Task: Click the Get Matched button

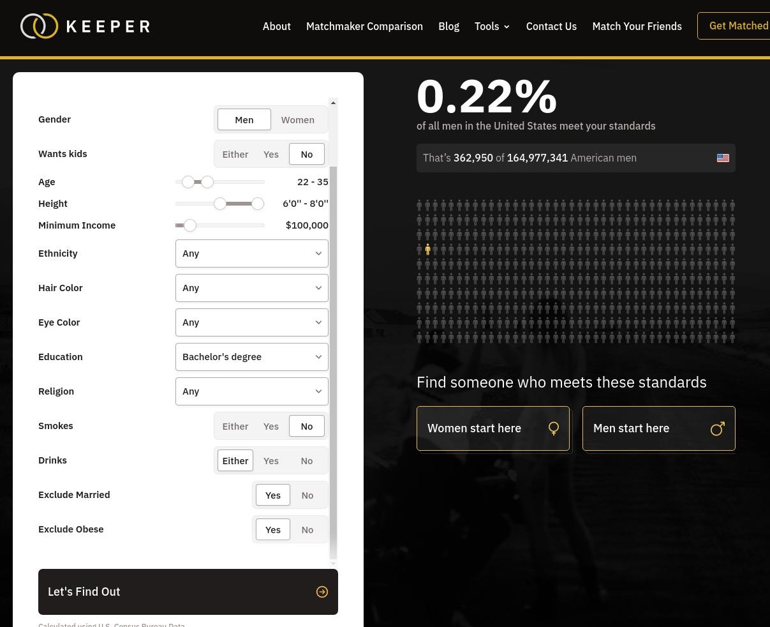Action: (x=734, y=26)
